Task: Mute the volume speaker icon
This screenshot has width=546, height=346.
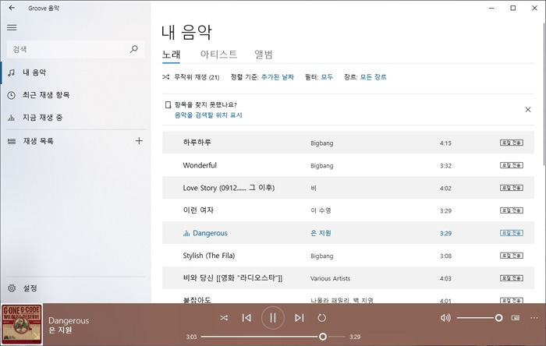Action: coord(445,318)
